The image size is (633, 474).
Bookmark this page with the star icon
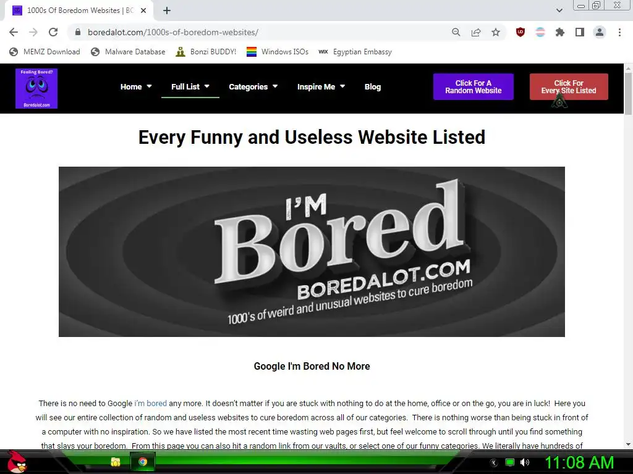(x=496, y=32)
